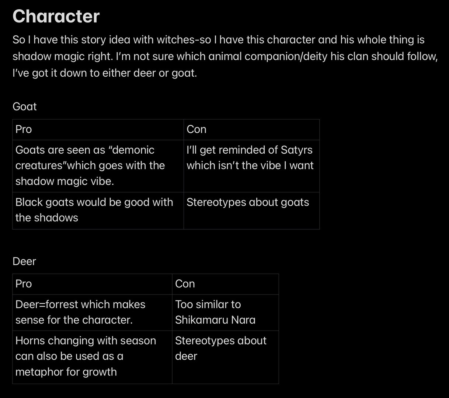Click the Black goats shadows cell
Image resolution: width=449 pixels, height=398 pixels.
(98, 210)
